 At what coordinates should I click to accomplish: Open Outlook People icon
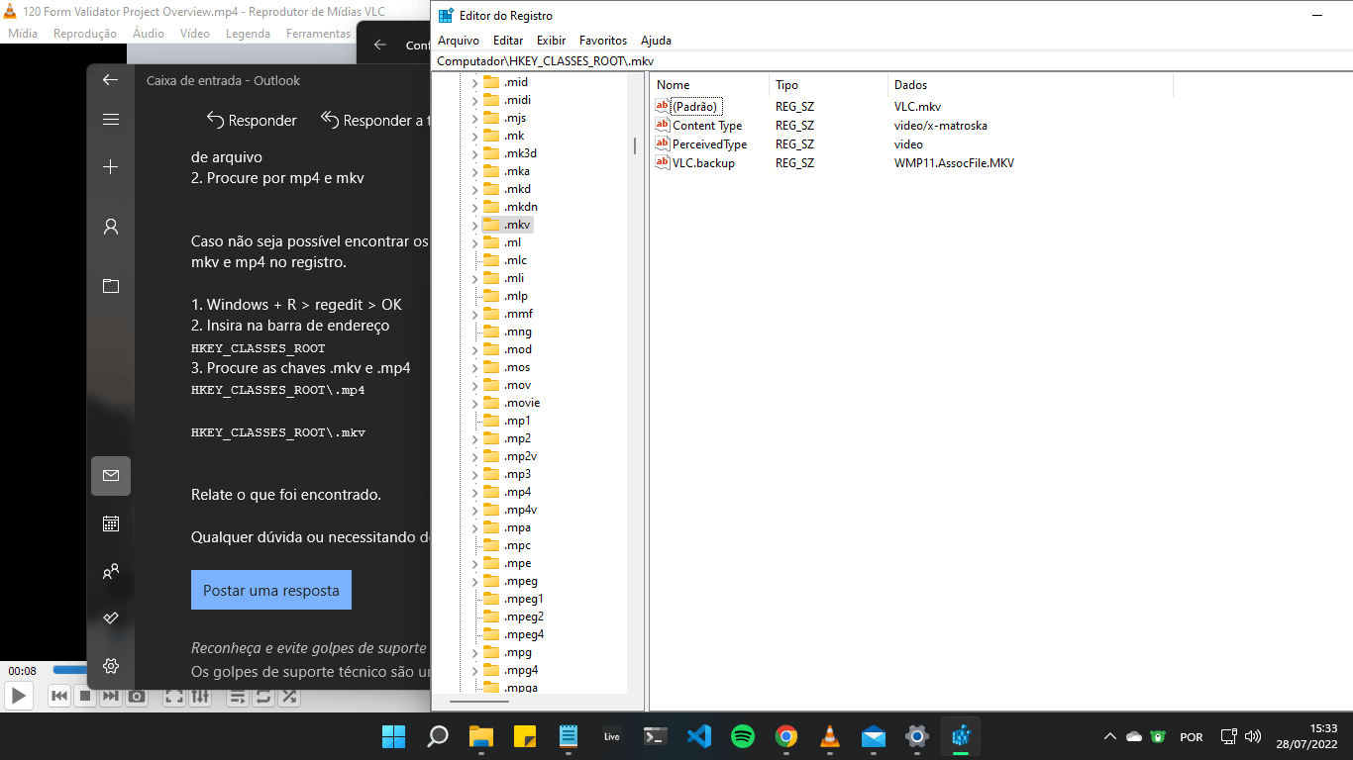(111, 571)
